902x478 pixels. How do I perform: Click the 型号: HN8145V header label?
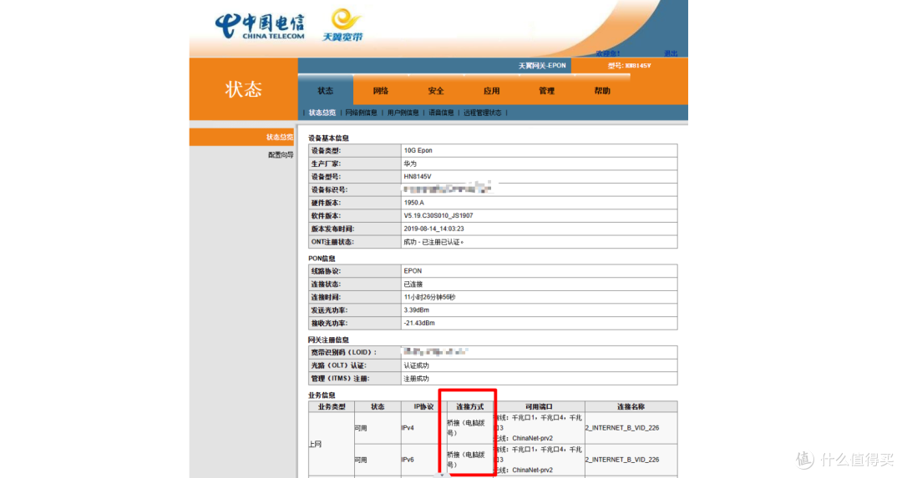630,66
